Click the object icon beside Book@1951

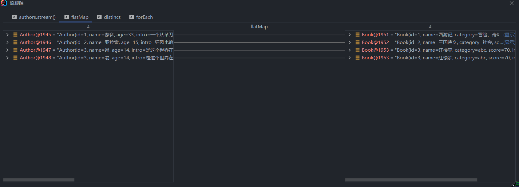[x=357, y=35]
